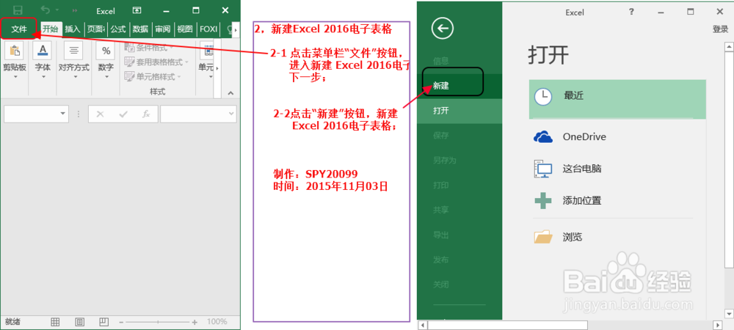Click the ribbon scroll-right arrow beside 单元格
This screenshot has height=330, width=734.
pyautogui.click(x=217, y=69)
